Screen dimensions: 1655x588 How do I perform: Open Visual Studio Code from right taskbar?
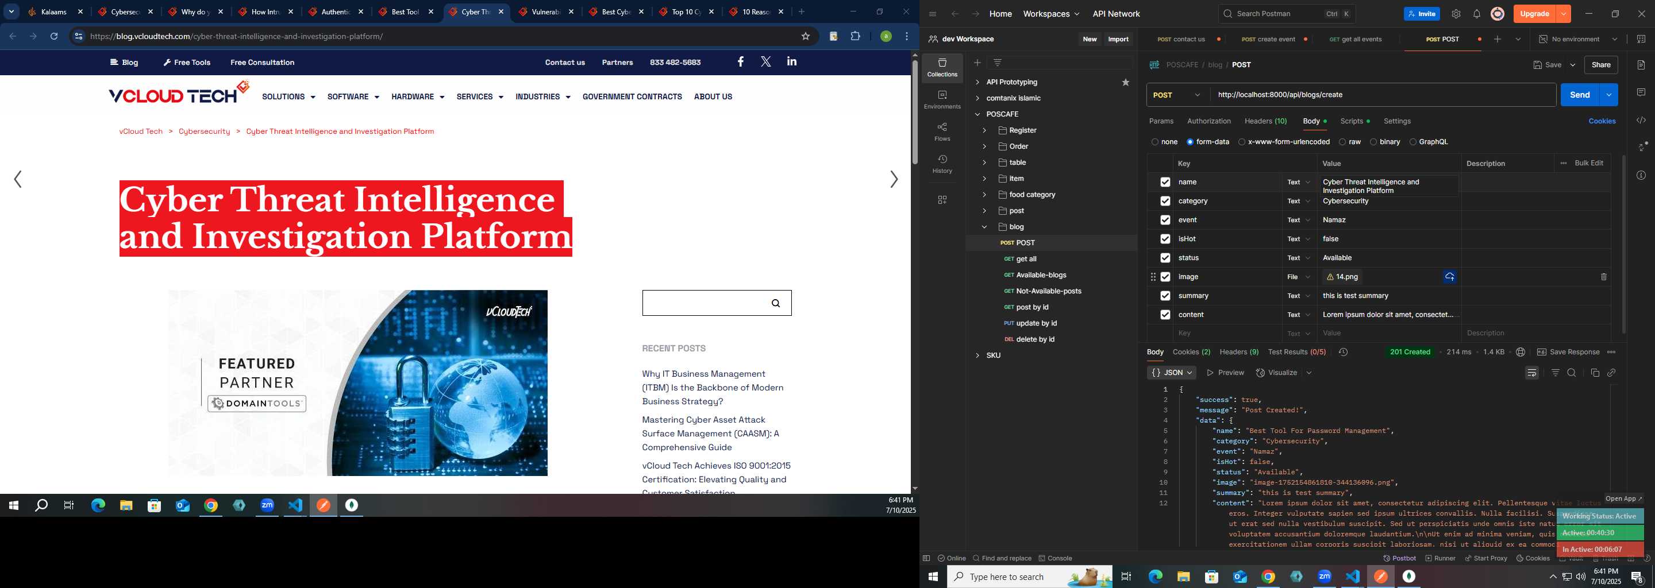click(1352, 577)
